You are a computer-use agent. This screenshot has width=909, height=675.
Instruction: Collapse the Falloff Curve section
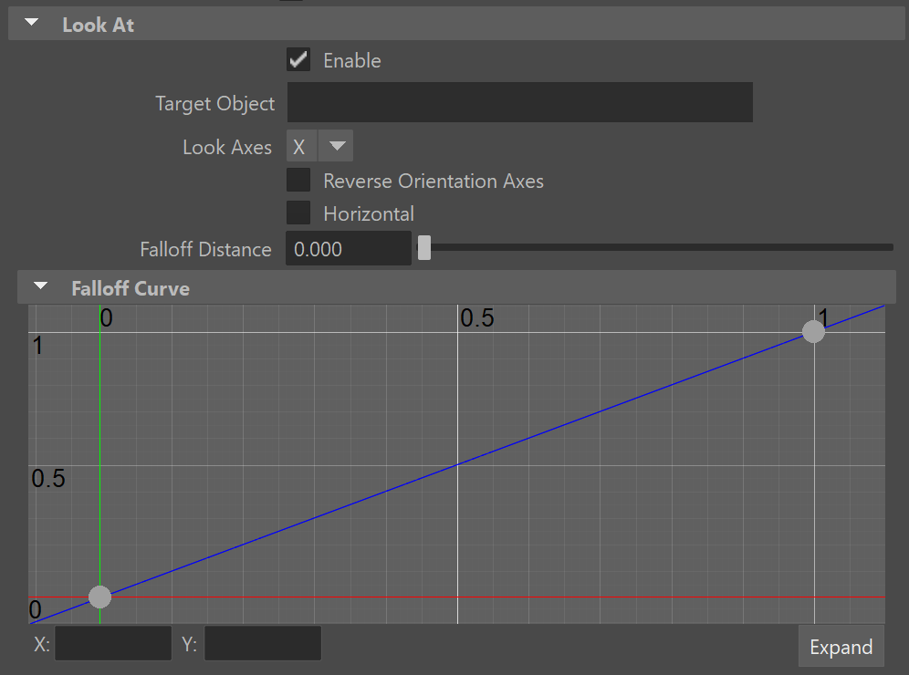tap(40, 286)
